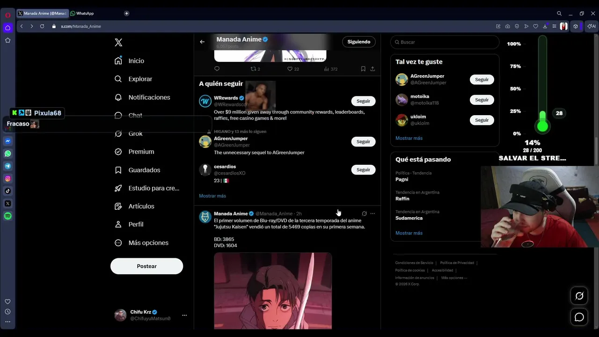Follow AGreenJumper in Tal vez te guste
Viewport: 599px width, 337px height.
482,80
